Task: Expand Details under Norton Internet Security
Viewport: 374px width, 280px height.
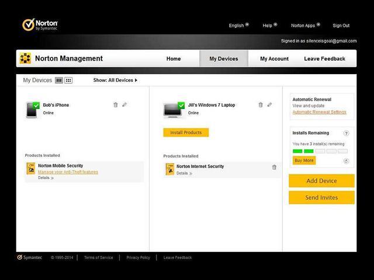Action: [x=185, y=173]
